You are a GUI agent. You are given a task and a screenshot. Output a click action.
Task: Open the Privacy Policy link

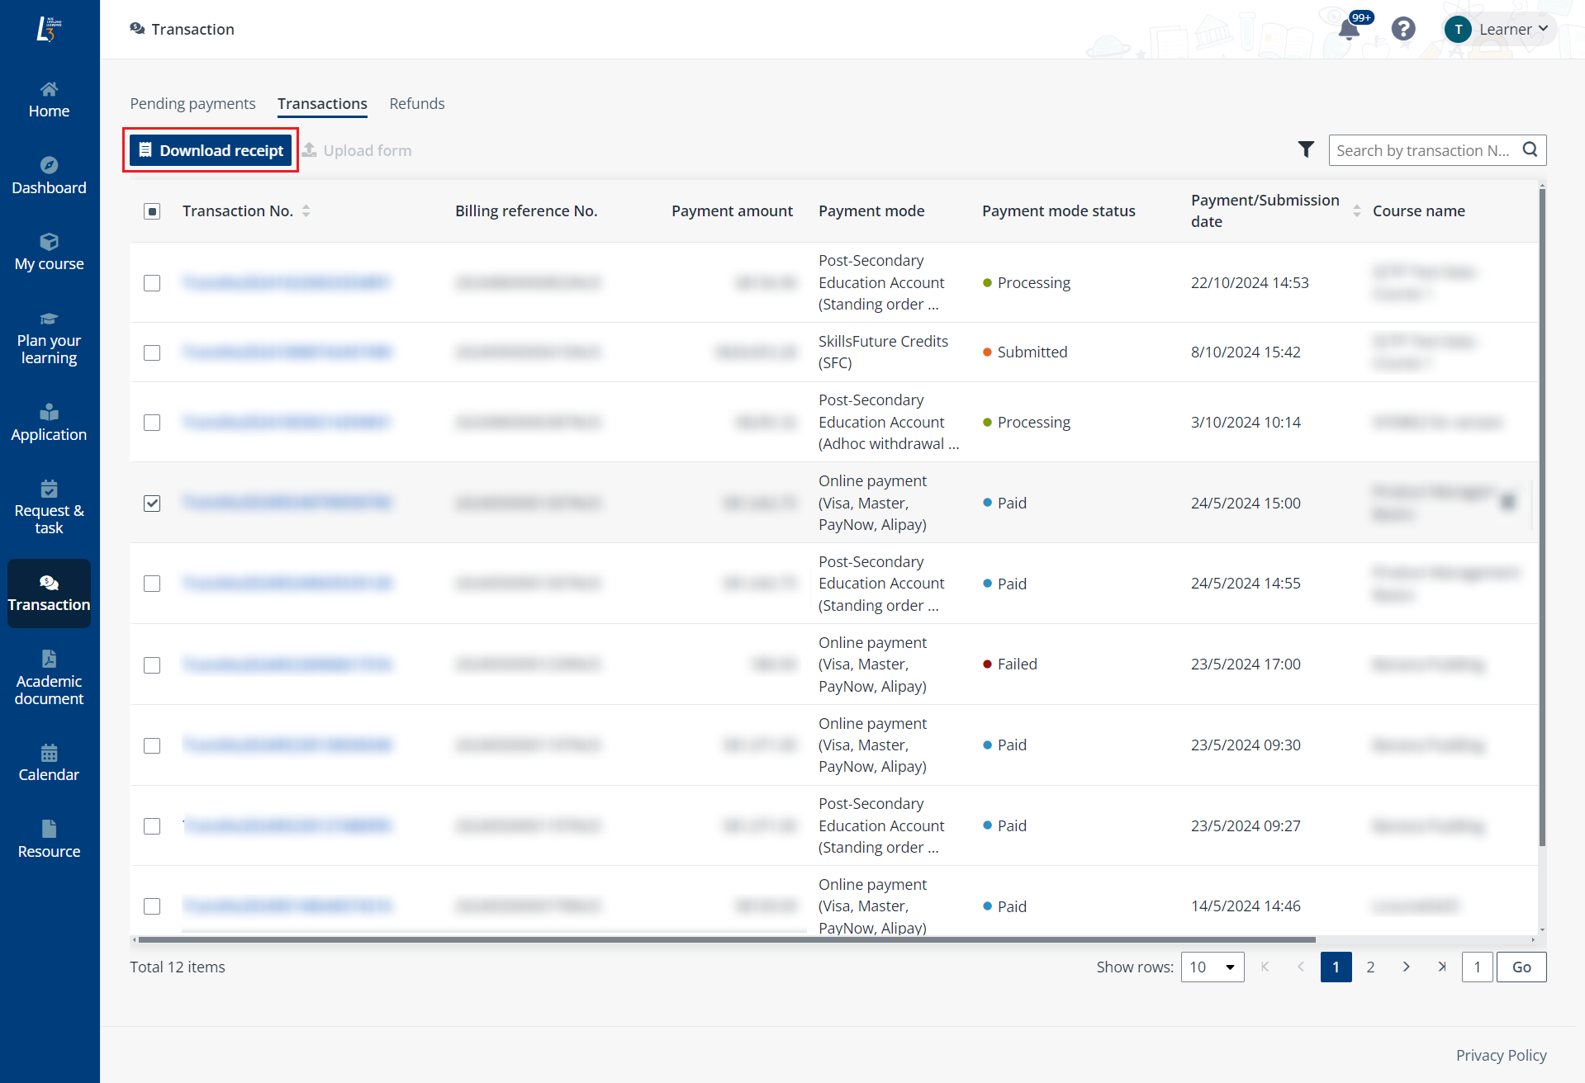tap(1501, 1055)
